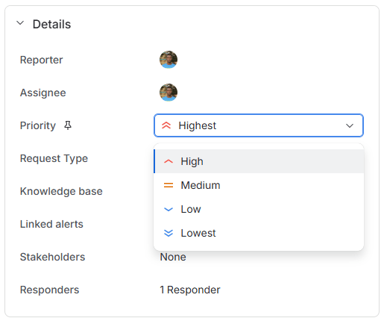Open the Reporter avatar
Viewport: 384px width, 321px height.
169,60
